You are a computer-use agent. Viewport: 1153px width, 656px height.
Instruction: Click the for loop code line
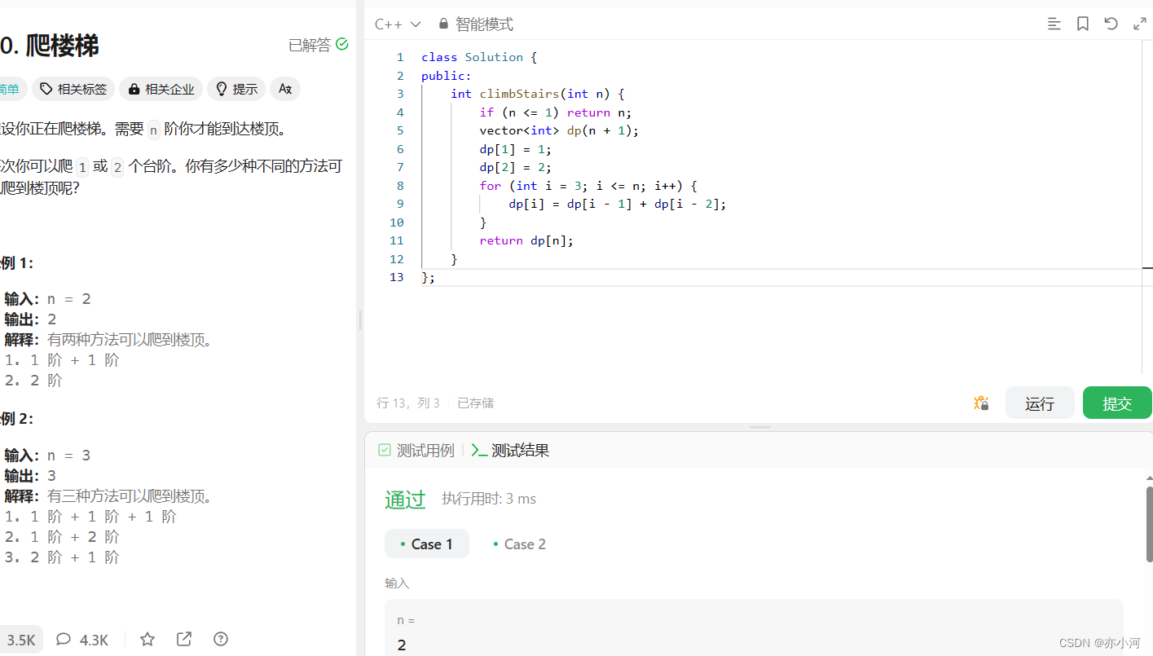pyautogui.click(x=588, y=186)
